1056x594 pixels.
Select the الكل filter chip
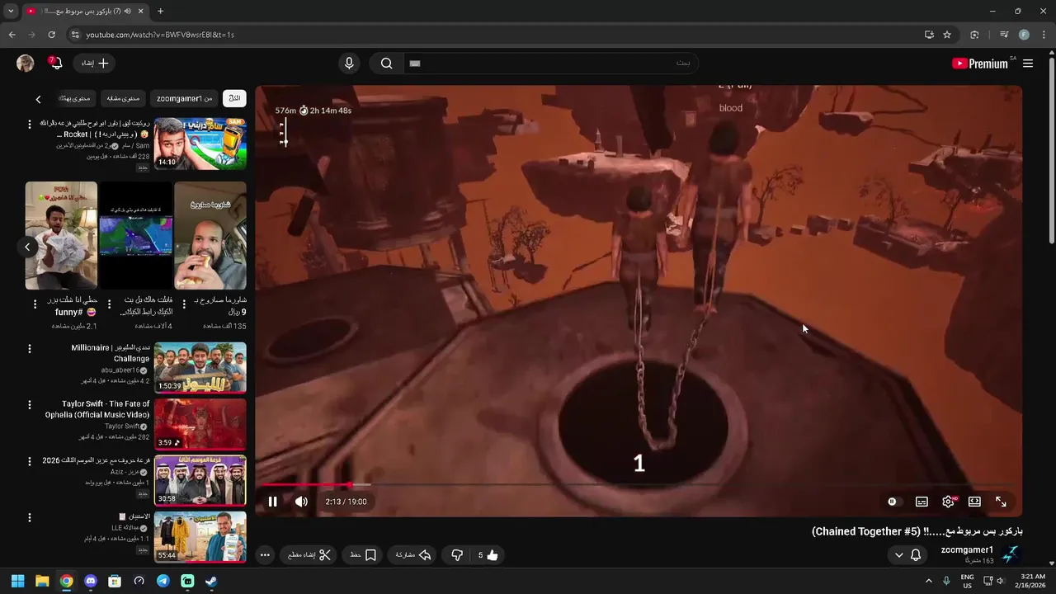234,98
